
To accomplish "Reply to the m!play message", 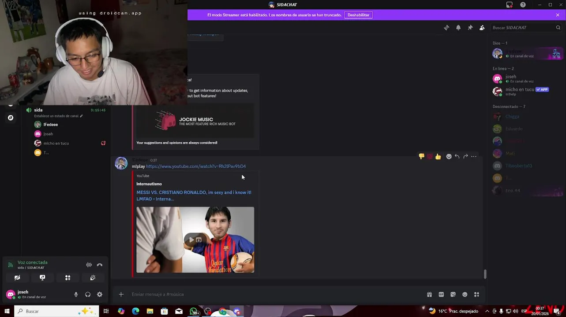I will point(457,156).
